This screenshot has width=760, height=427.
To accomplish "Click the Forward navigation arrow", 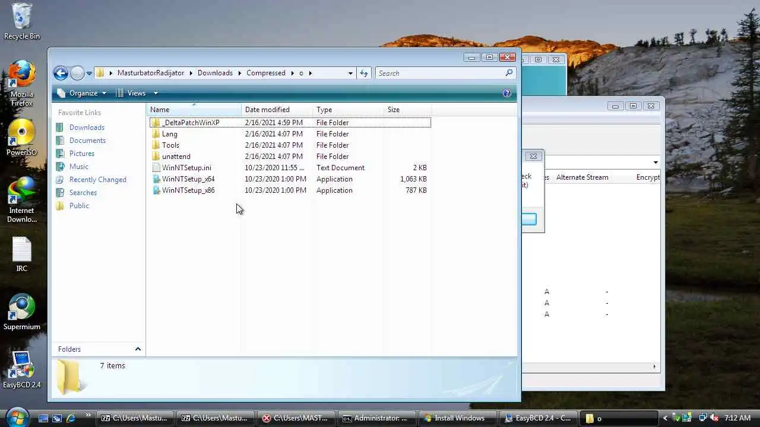I will coord(77,73).
